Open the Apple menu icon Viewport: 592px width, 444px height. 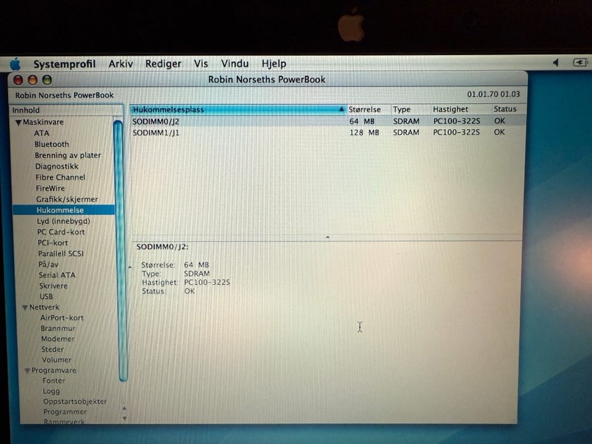tap(15, 64)
